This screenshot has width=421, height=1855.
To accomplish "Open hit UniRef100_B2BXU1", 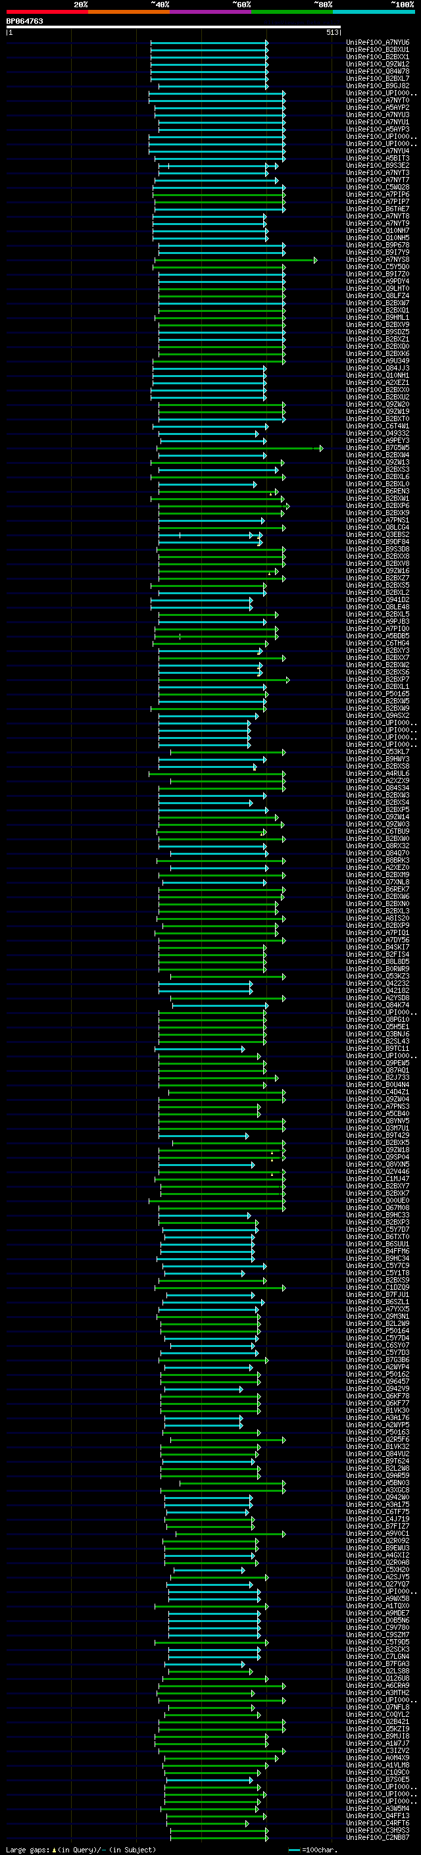I will [378, 50].
